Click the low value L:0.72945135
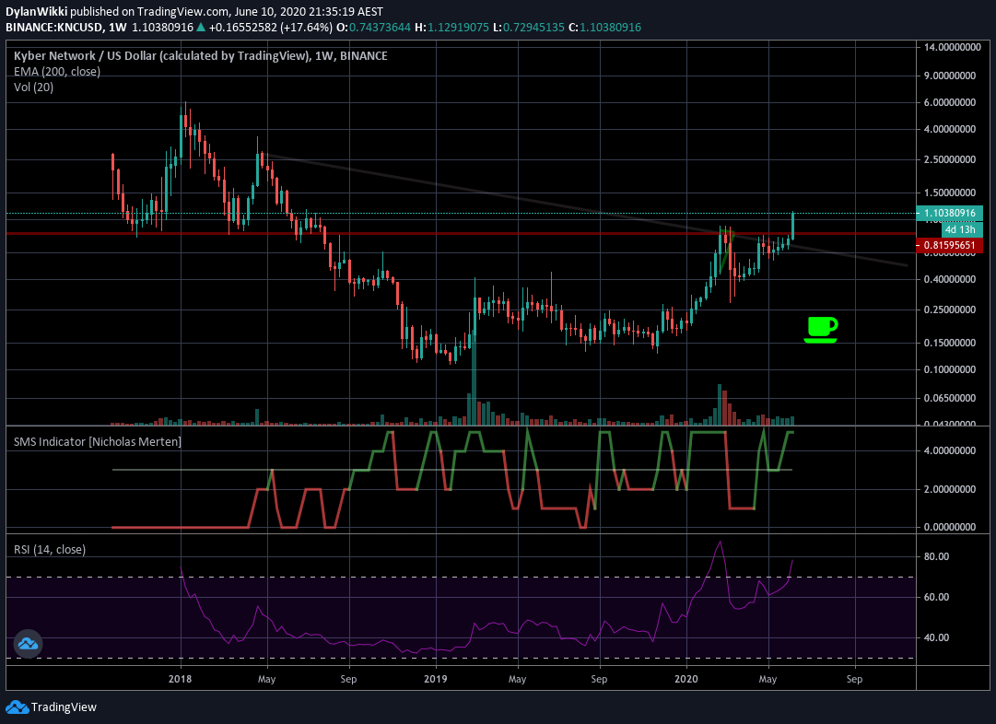The image size is (996, 724). (529, 28)
